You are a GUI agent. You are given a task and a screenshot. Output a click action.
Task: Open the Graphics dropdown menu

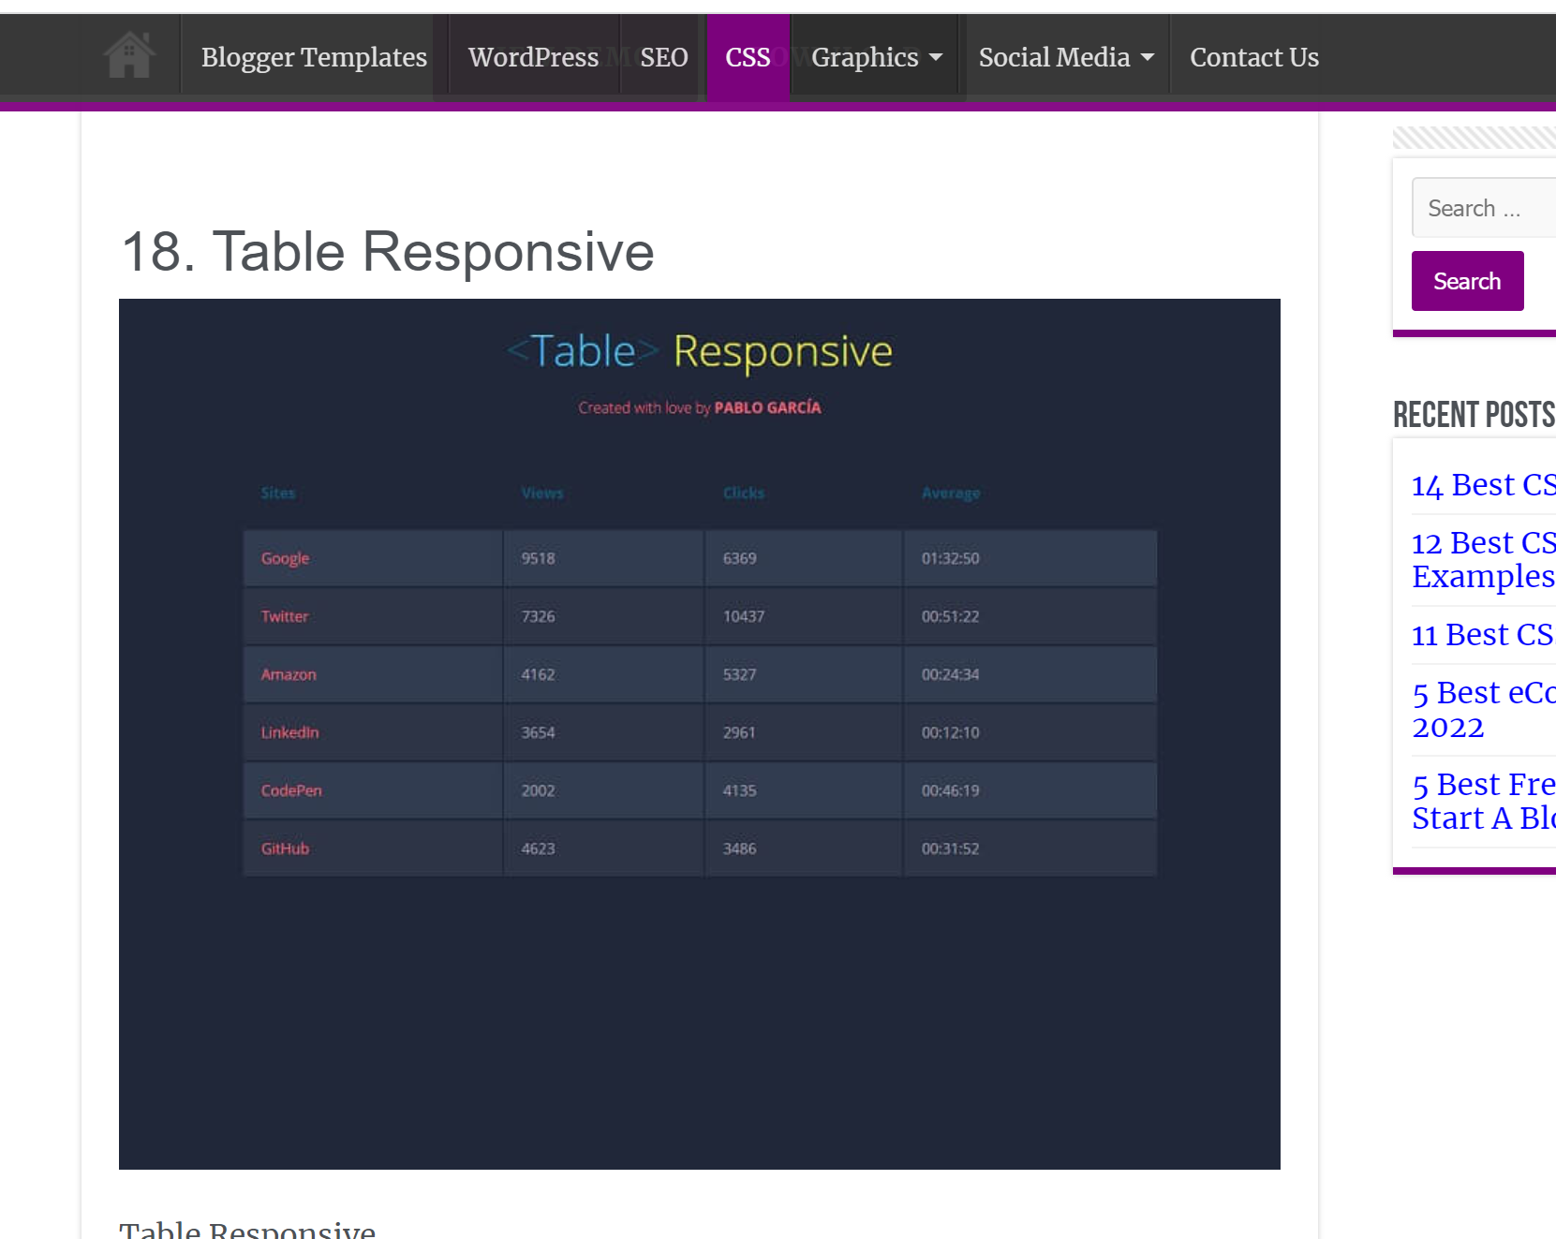(864, 57)
